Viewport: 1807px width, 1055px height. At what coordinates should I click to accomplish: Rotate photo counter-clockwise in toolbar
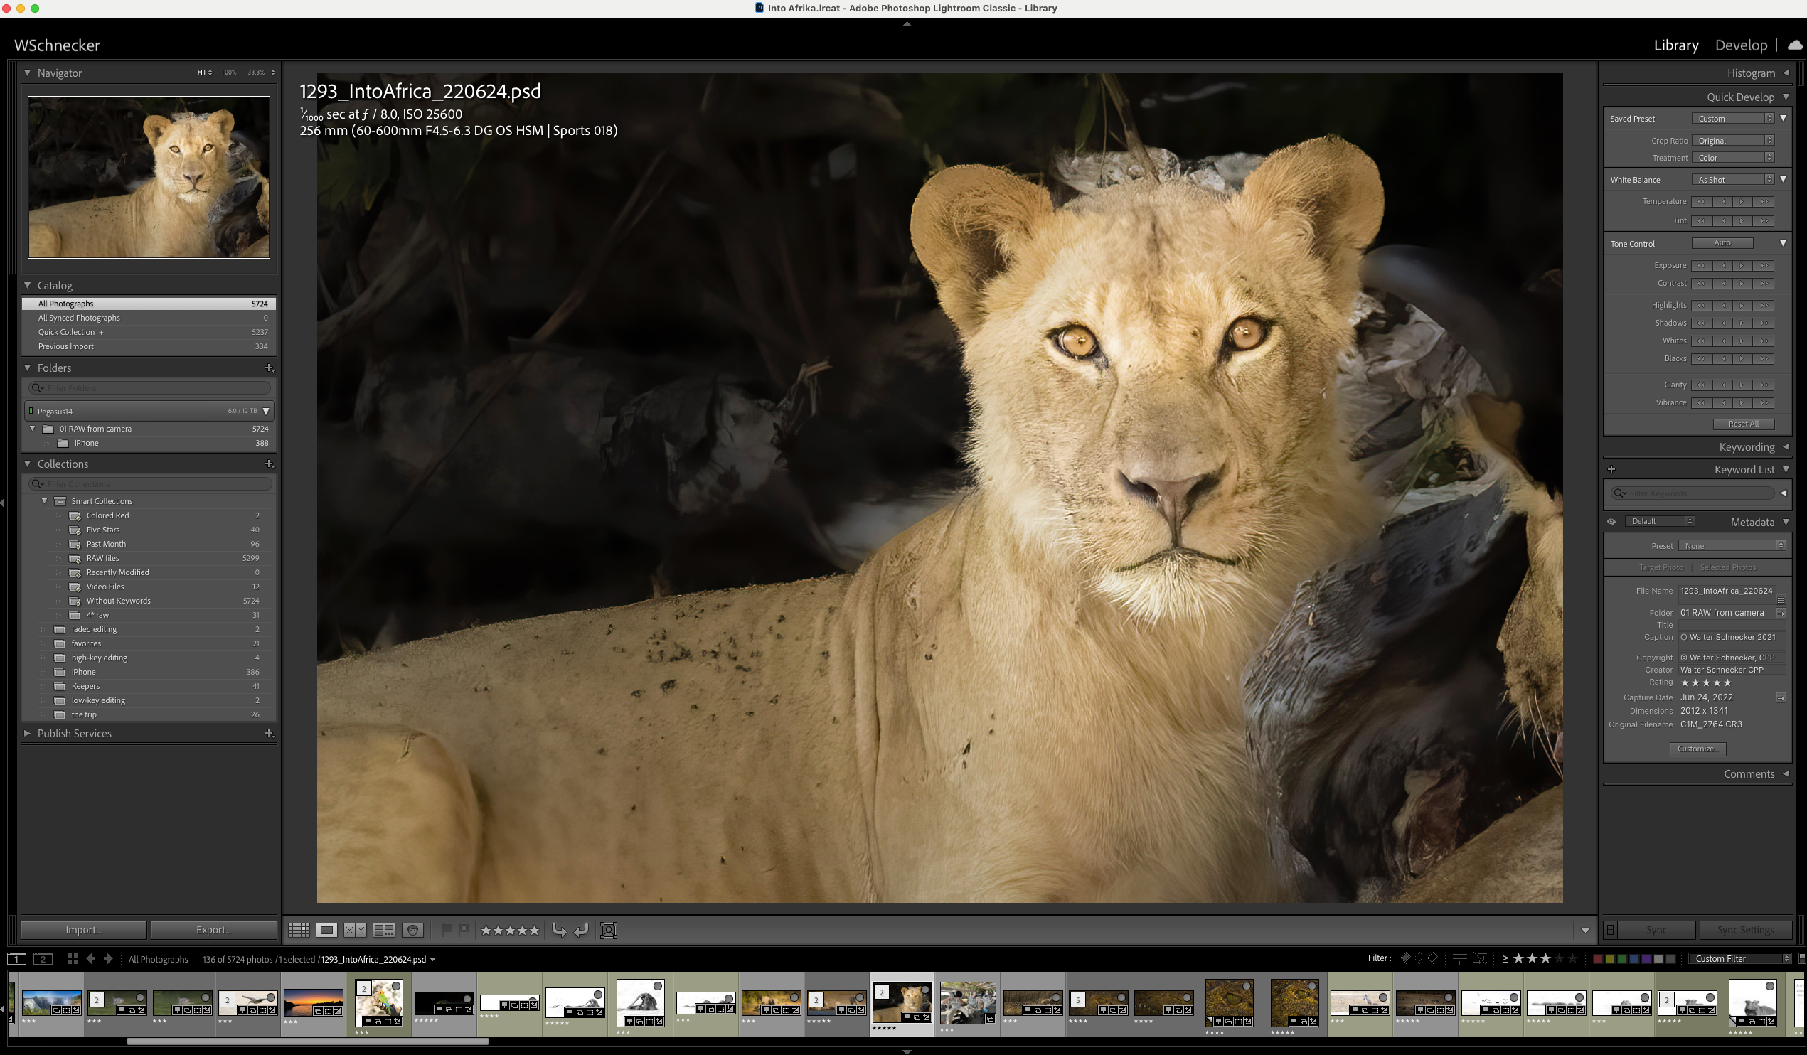click(x=558, y=931)
